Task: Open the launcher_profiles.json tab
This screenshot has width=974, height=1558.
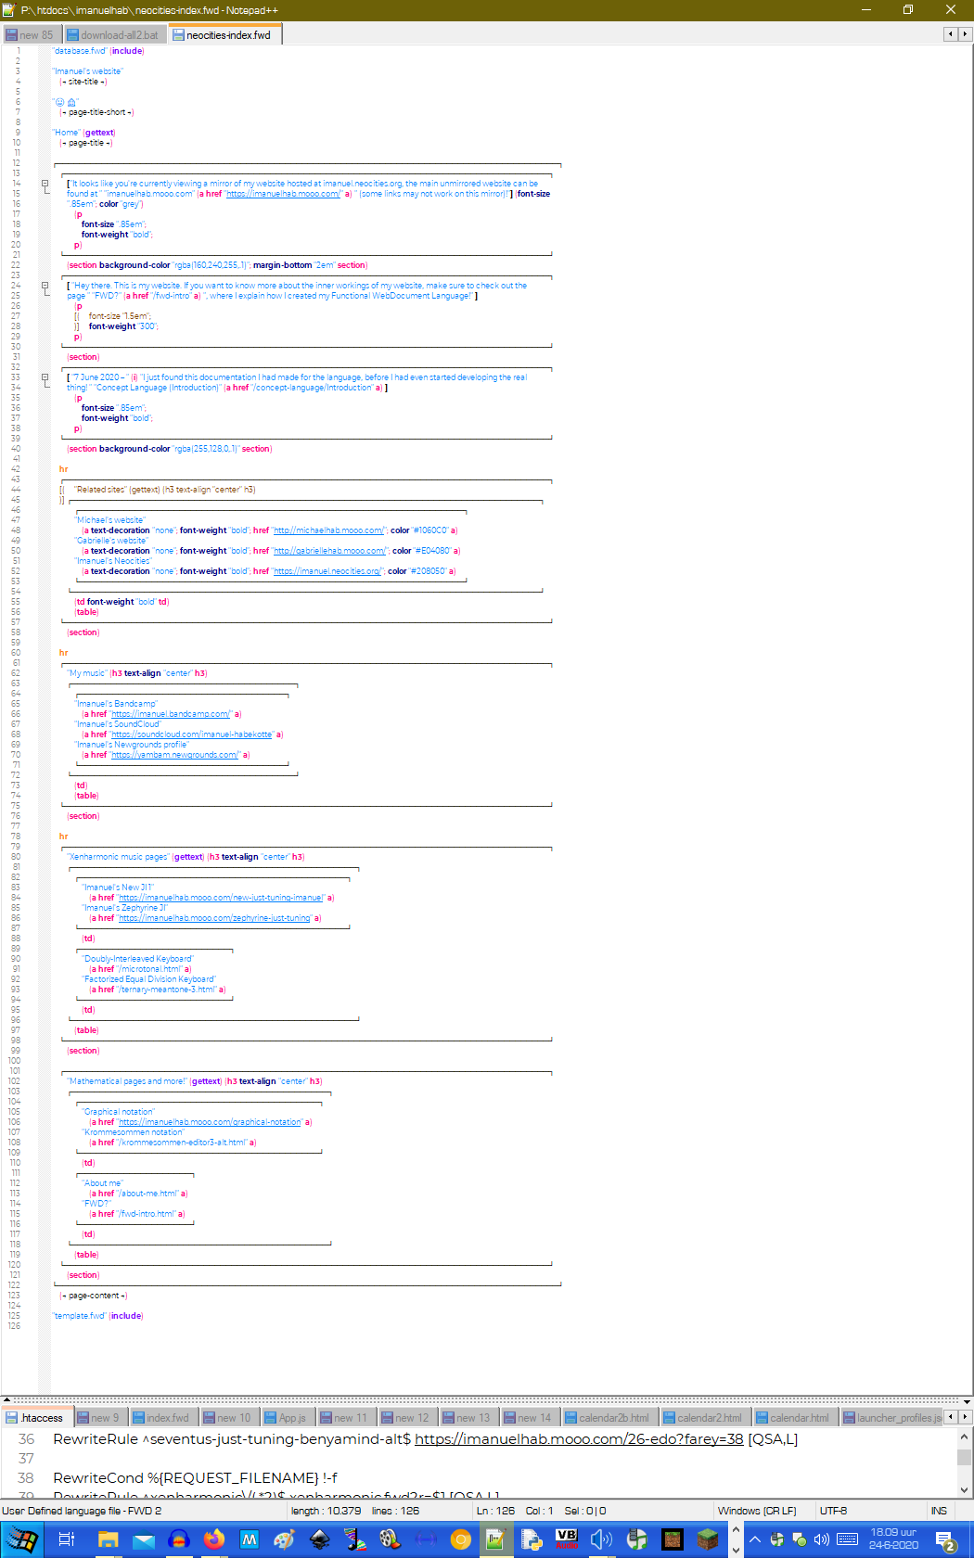Action: point(891,1417)
